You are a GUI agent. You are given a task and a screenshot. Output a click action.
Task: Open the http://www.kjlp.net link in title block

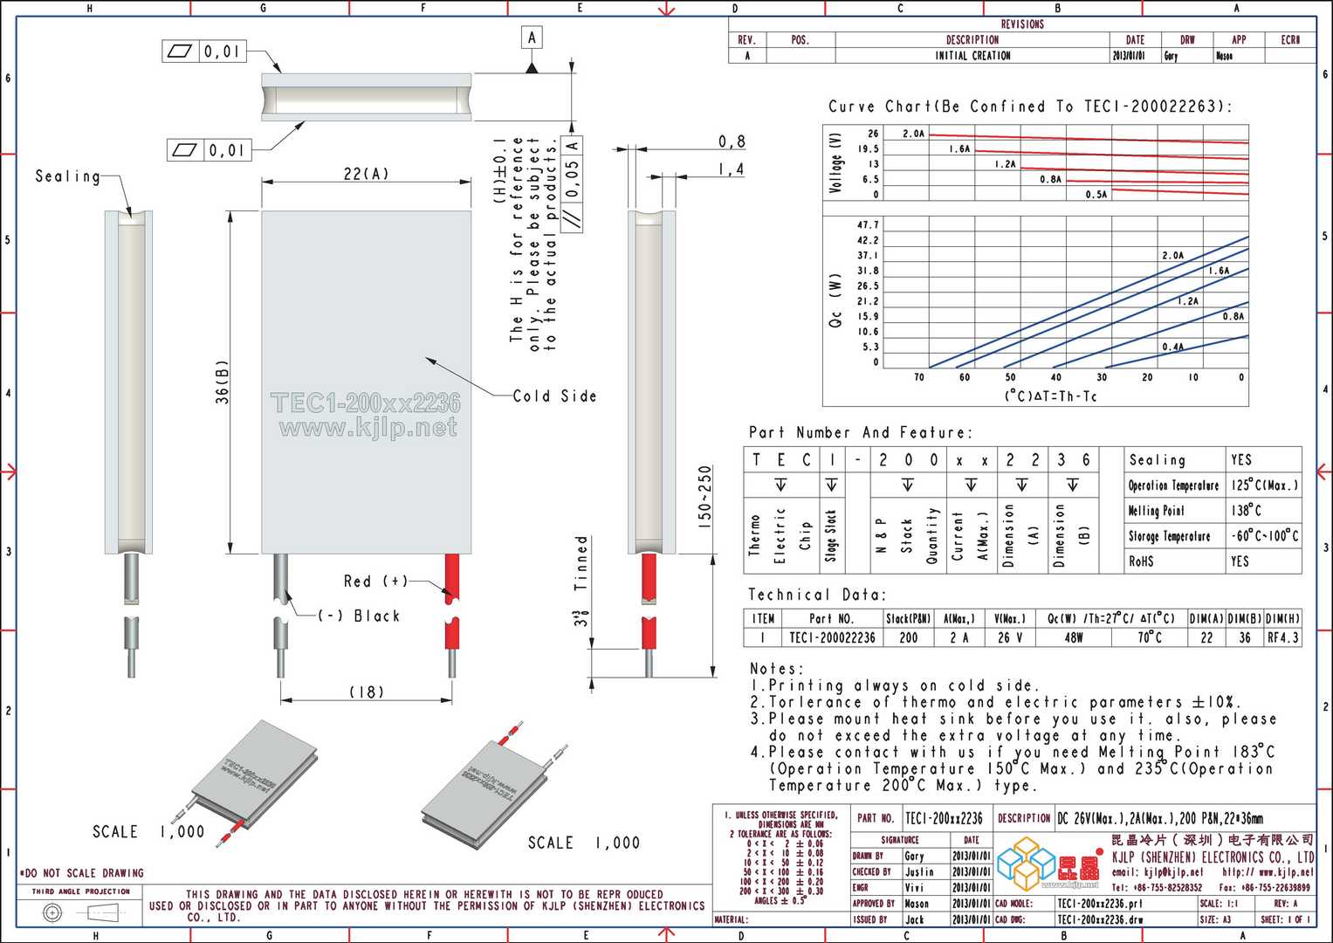(1268, 872)
